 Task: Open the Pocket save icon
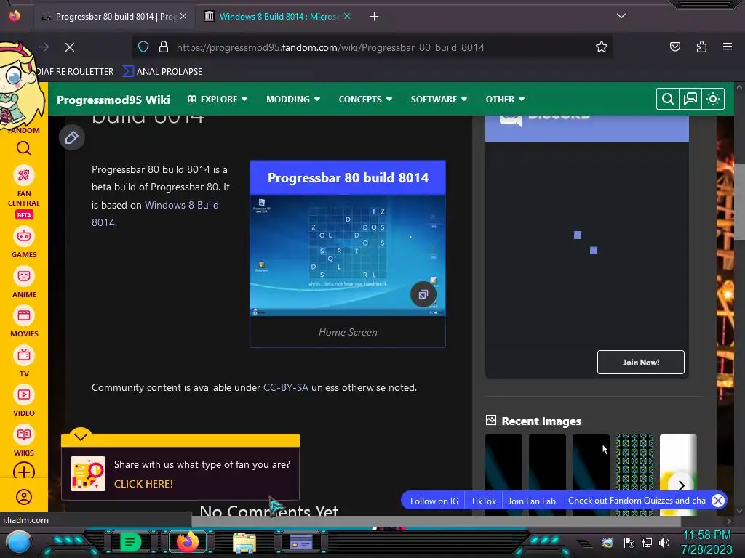(674, 46)
